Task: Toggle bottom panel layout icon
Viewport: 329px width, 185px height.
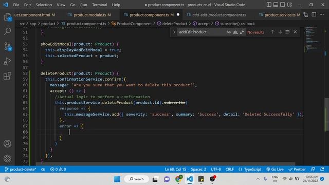Action: 276,5
